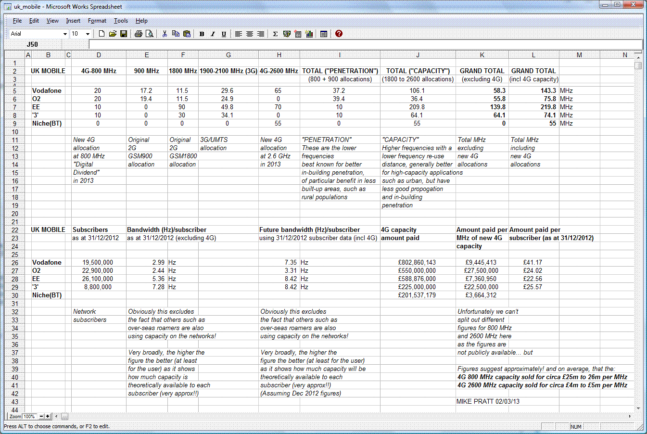647x434 pixels.
Task: Click the New document icon
Action: 101,34
